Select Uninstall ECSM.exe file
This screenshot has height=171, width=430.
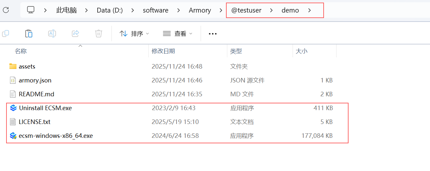45,108
